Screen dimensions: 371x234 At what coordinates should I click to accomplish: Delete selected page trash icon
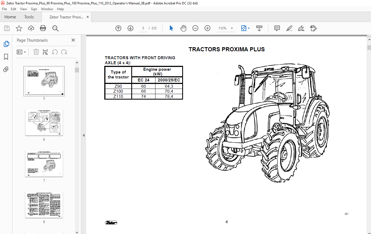(36, 52)
